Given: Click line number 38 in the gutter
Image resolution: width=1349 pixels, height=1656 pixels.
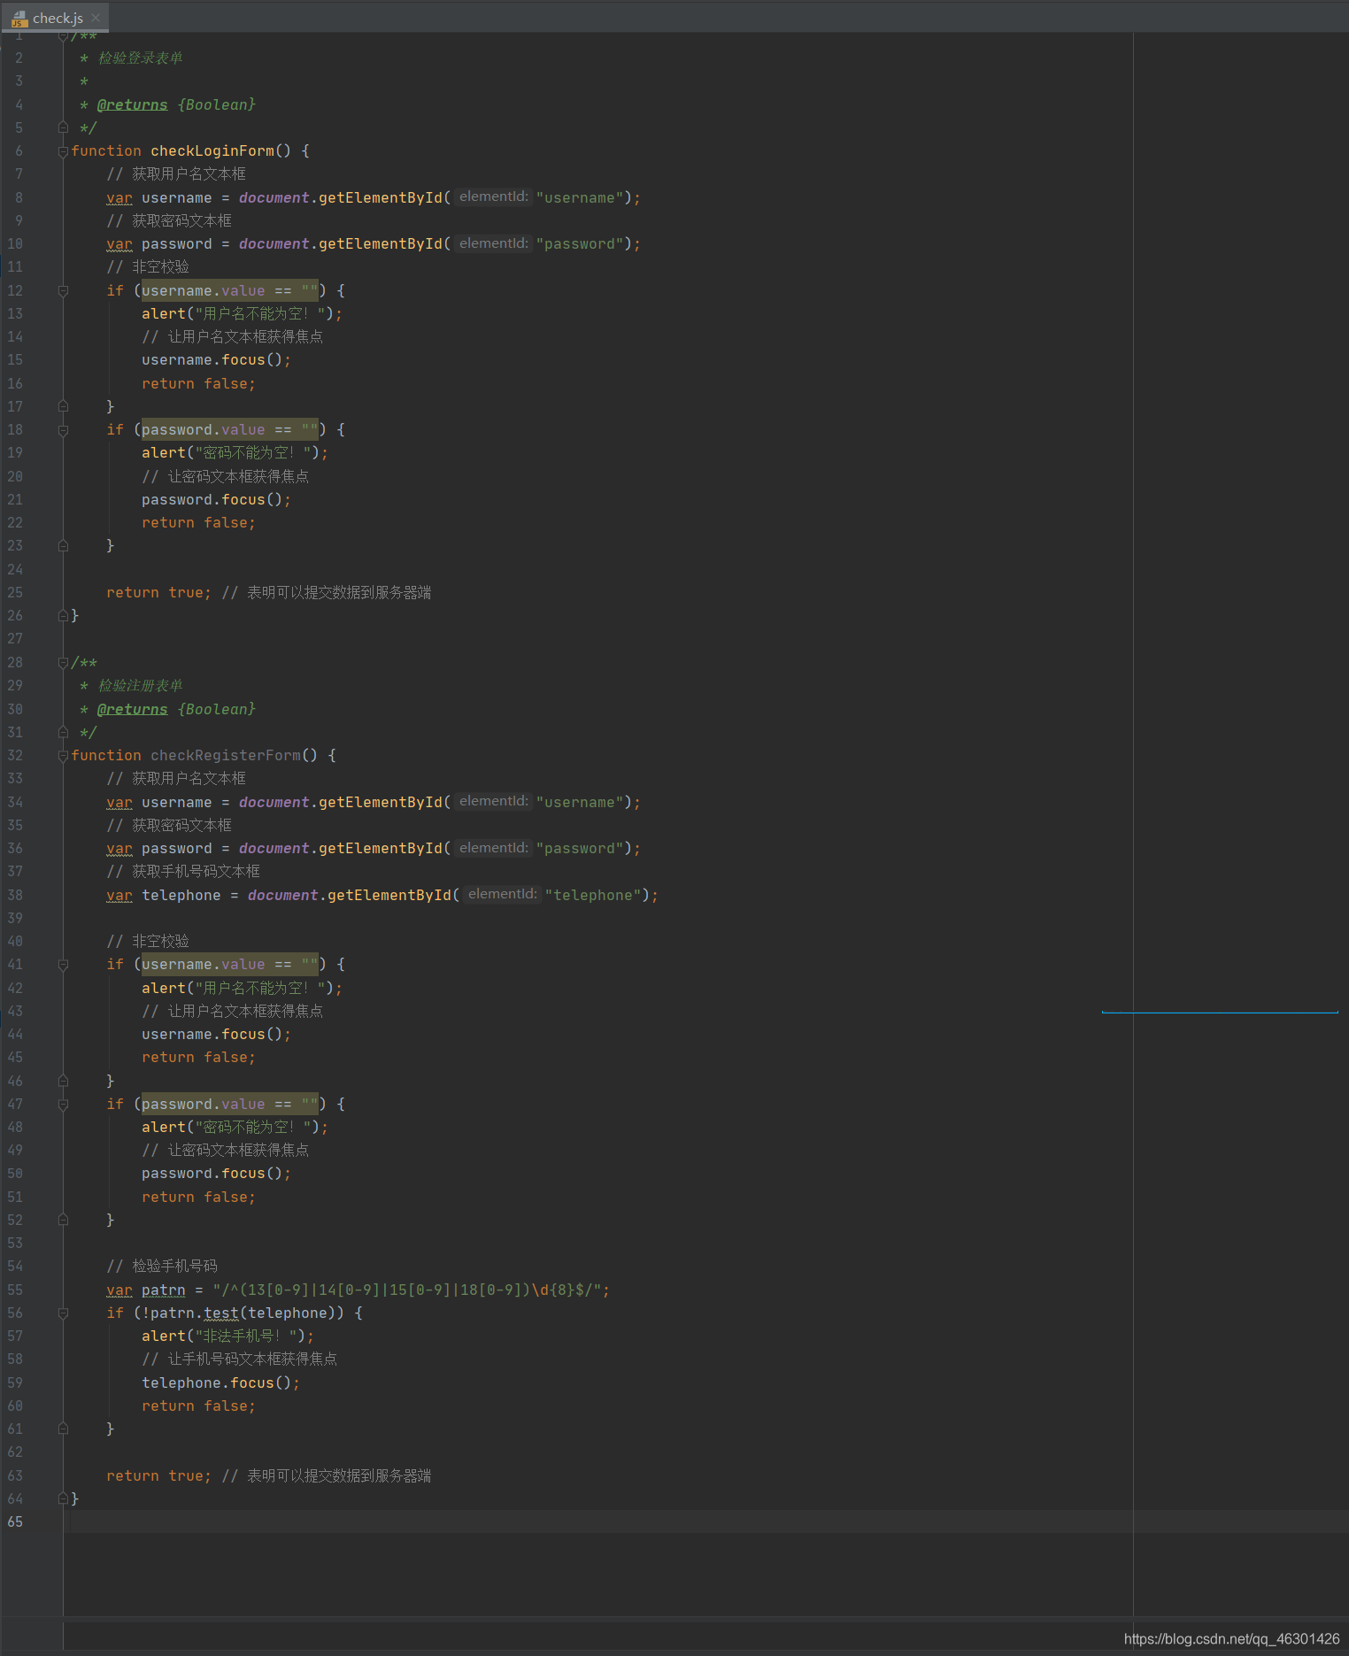Looking at the screenshot, I should (x=15, y=895).
